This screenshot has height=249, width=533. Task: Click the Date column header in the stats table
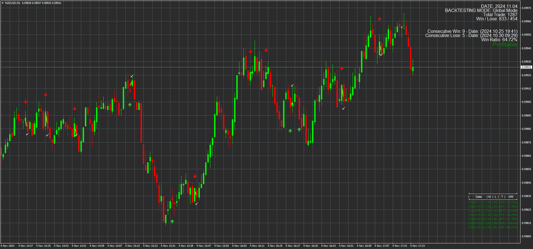tap(478, 197)
